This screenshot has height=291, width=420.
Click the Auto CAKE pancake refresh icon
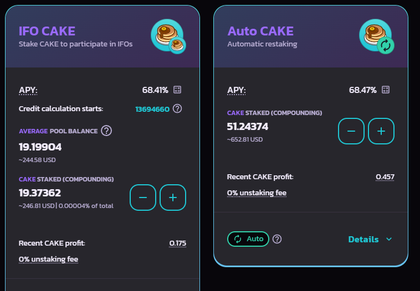pos(377,36)
